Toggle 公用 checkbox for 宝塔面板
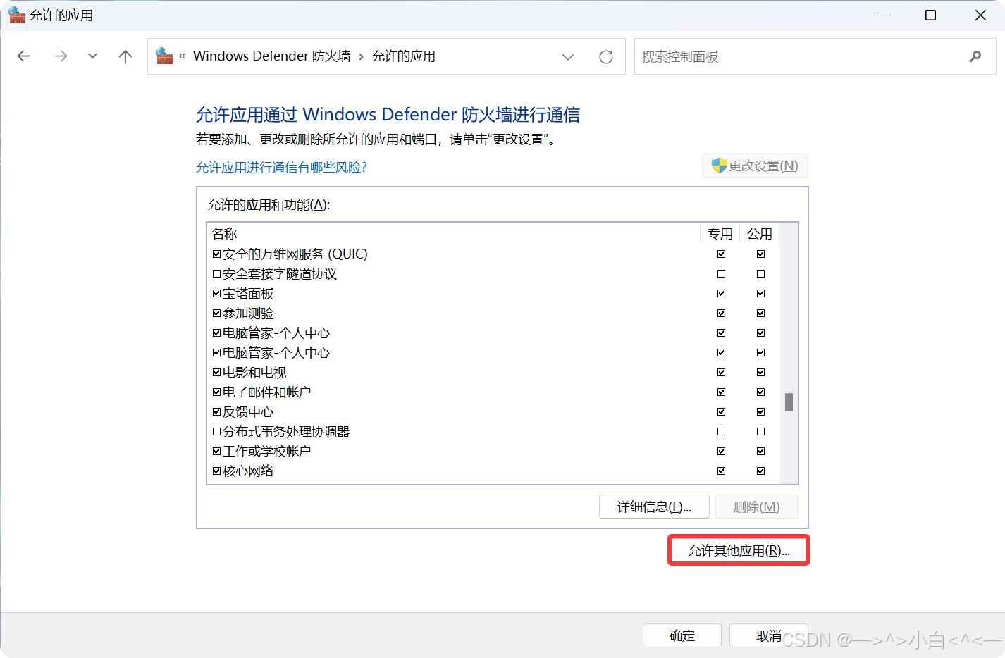This screenshot has width=1005, height=658. 760,293
